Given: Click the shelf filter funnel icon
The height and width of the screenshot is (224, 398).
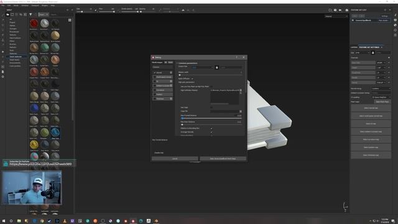Looking at the screenshot, I should click(x=30, y=14).
